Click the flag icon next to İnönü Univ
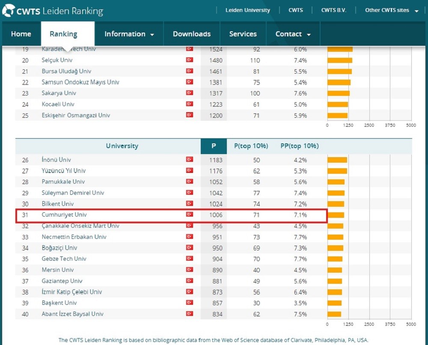This screenshot has width=428, height=345. (189, 160)
